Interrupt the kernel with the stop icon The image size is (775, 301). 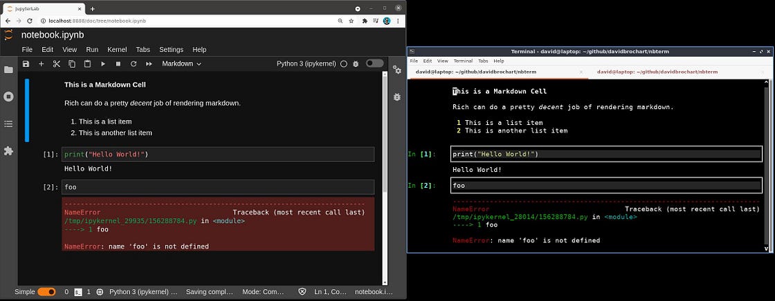click(x=118, y=64)
